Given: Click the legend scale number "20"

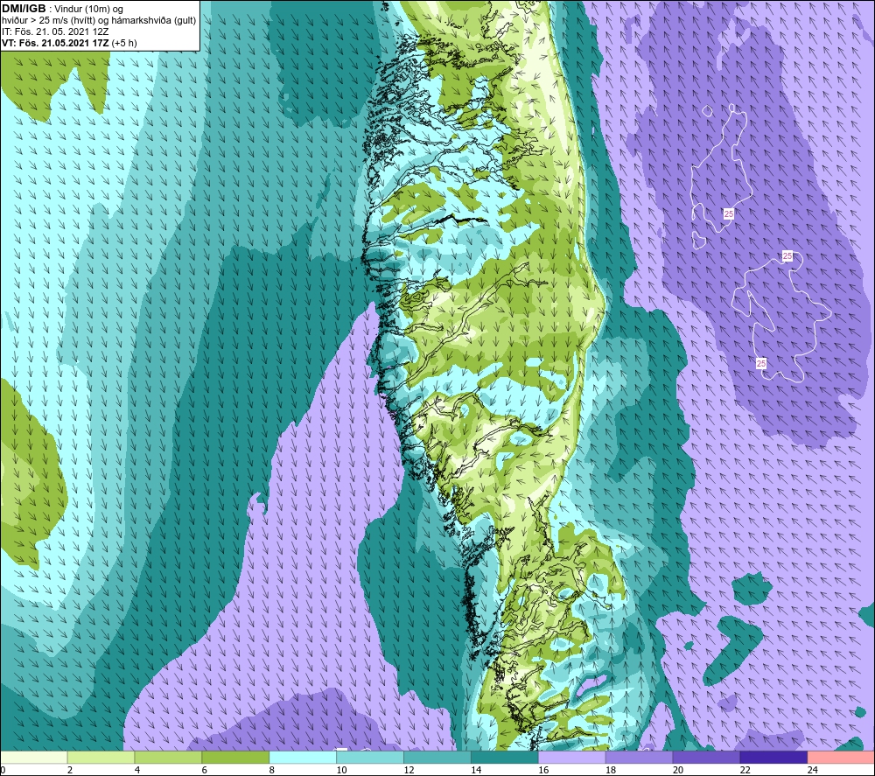Looking at the screenshot, I should [678, 770].
